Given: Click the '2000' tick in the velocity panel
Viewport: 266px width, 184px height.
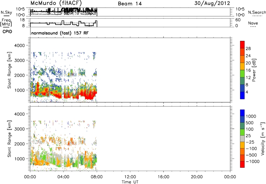Looking at the screenshot, I should coord(20,144).
